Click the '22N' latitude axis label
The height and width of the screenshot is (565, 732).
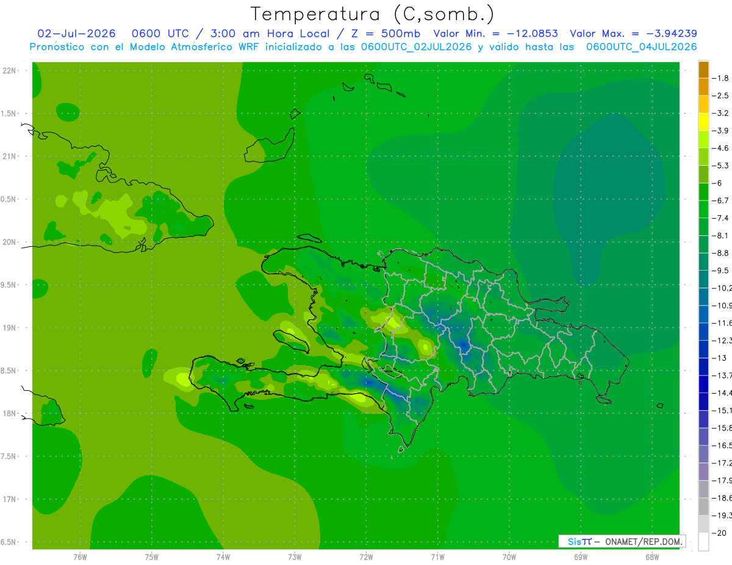click(10, 71)
